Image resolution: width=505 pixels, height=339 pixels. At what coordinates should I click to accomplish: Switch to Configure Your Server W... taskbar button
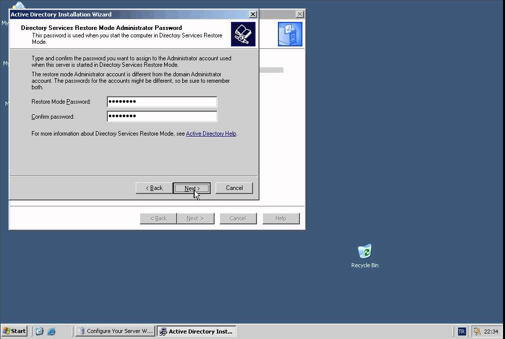point(115,331)
